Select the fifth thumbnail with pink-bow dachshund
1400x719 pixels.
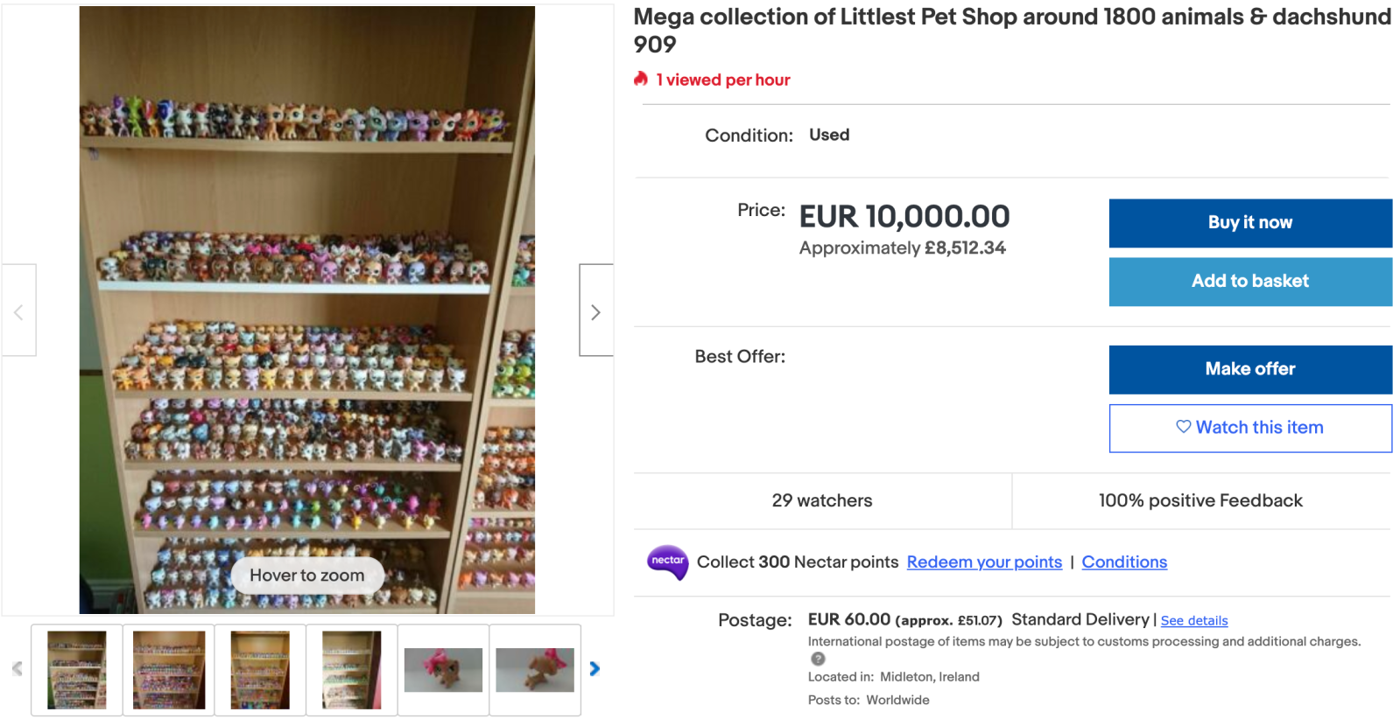pos(443,670)
